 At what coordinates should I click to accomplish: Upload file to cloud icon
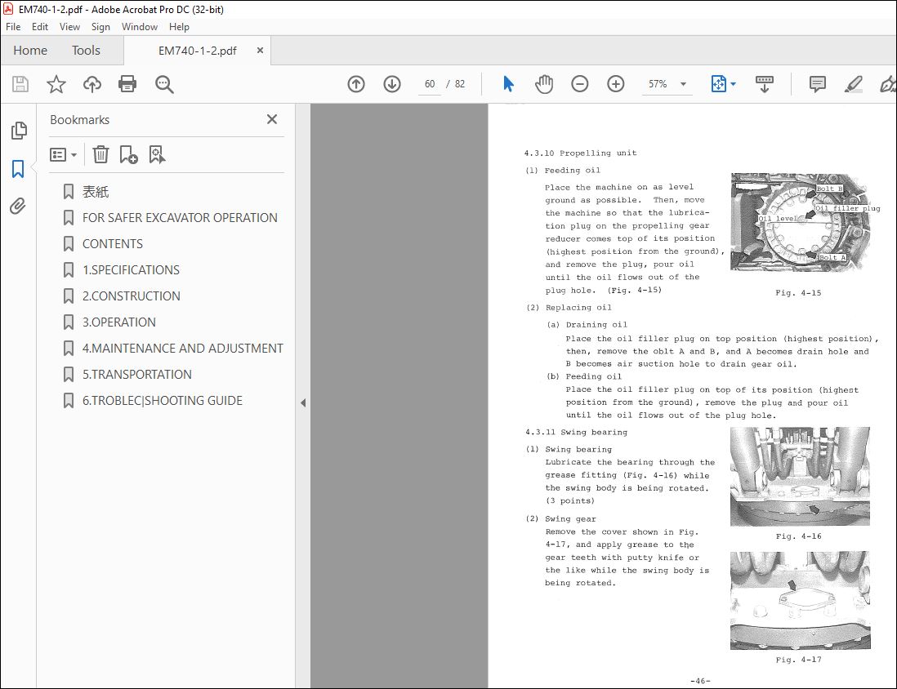click(x=91, y=84)
